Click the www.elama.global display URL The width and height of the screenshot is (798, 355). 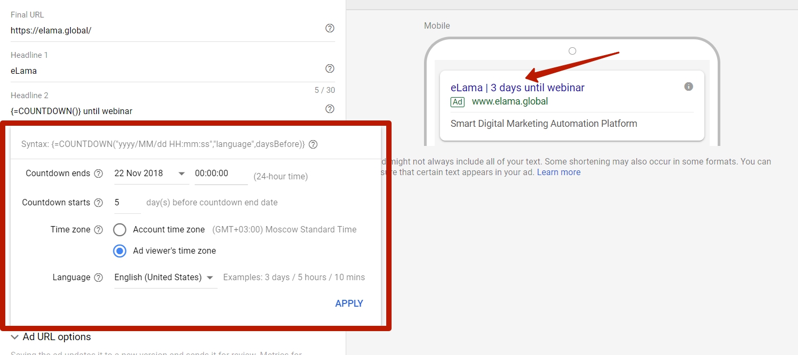pos(510,101)
